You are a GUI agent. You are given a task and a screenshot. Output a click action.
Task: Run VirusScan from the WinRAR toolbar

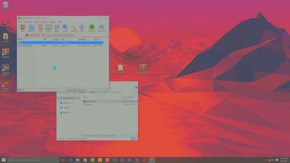[x=92, y=28]
